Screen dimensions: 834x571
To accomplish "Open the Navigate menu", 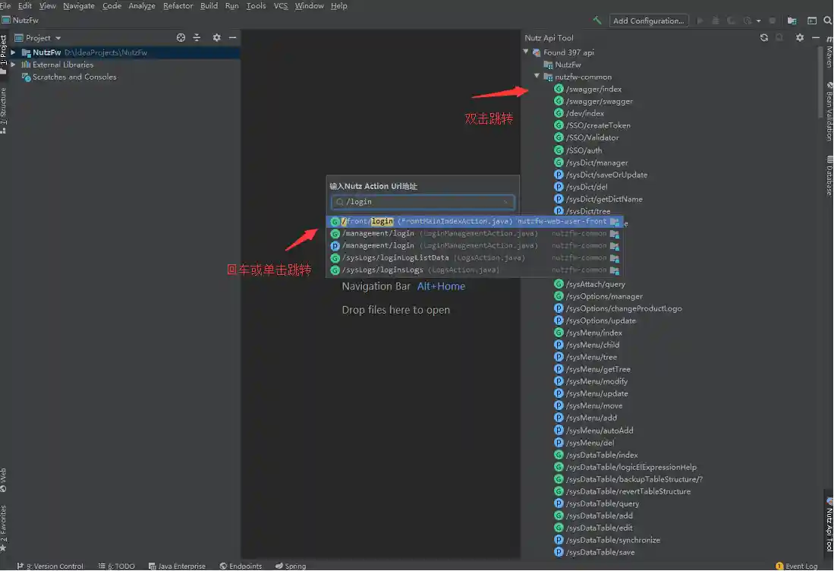I will 79,6.
